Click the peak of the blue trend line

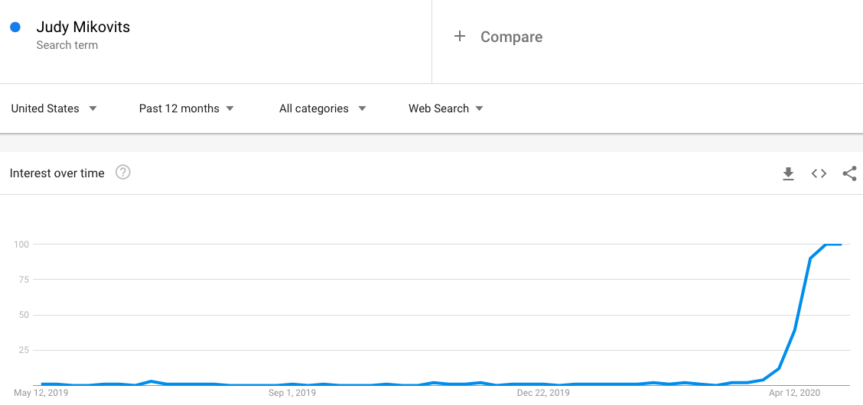[832, 244]
